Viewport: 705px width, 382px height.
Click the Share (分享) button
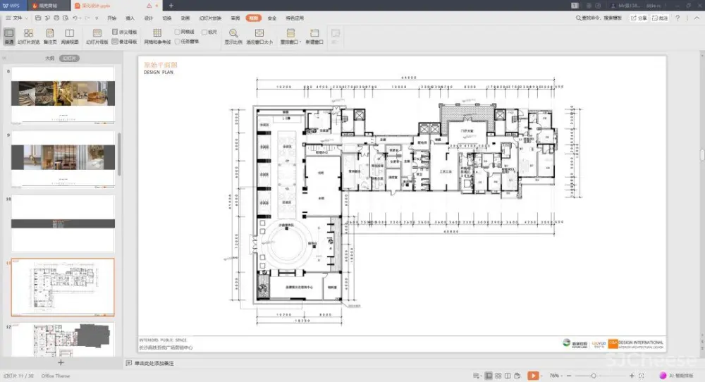click(639, 18)
